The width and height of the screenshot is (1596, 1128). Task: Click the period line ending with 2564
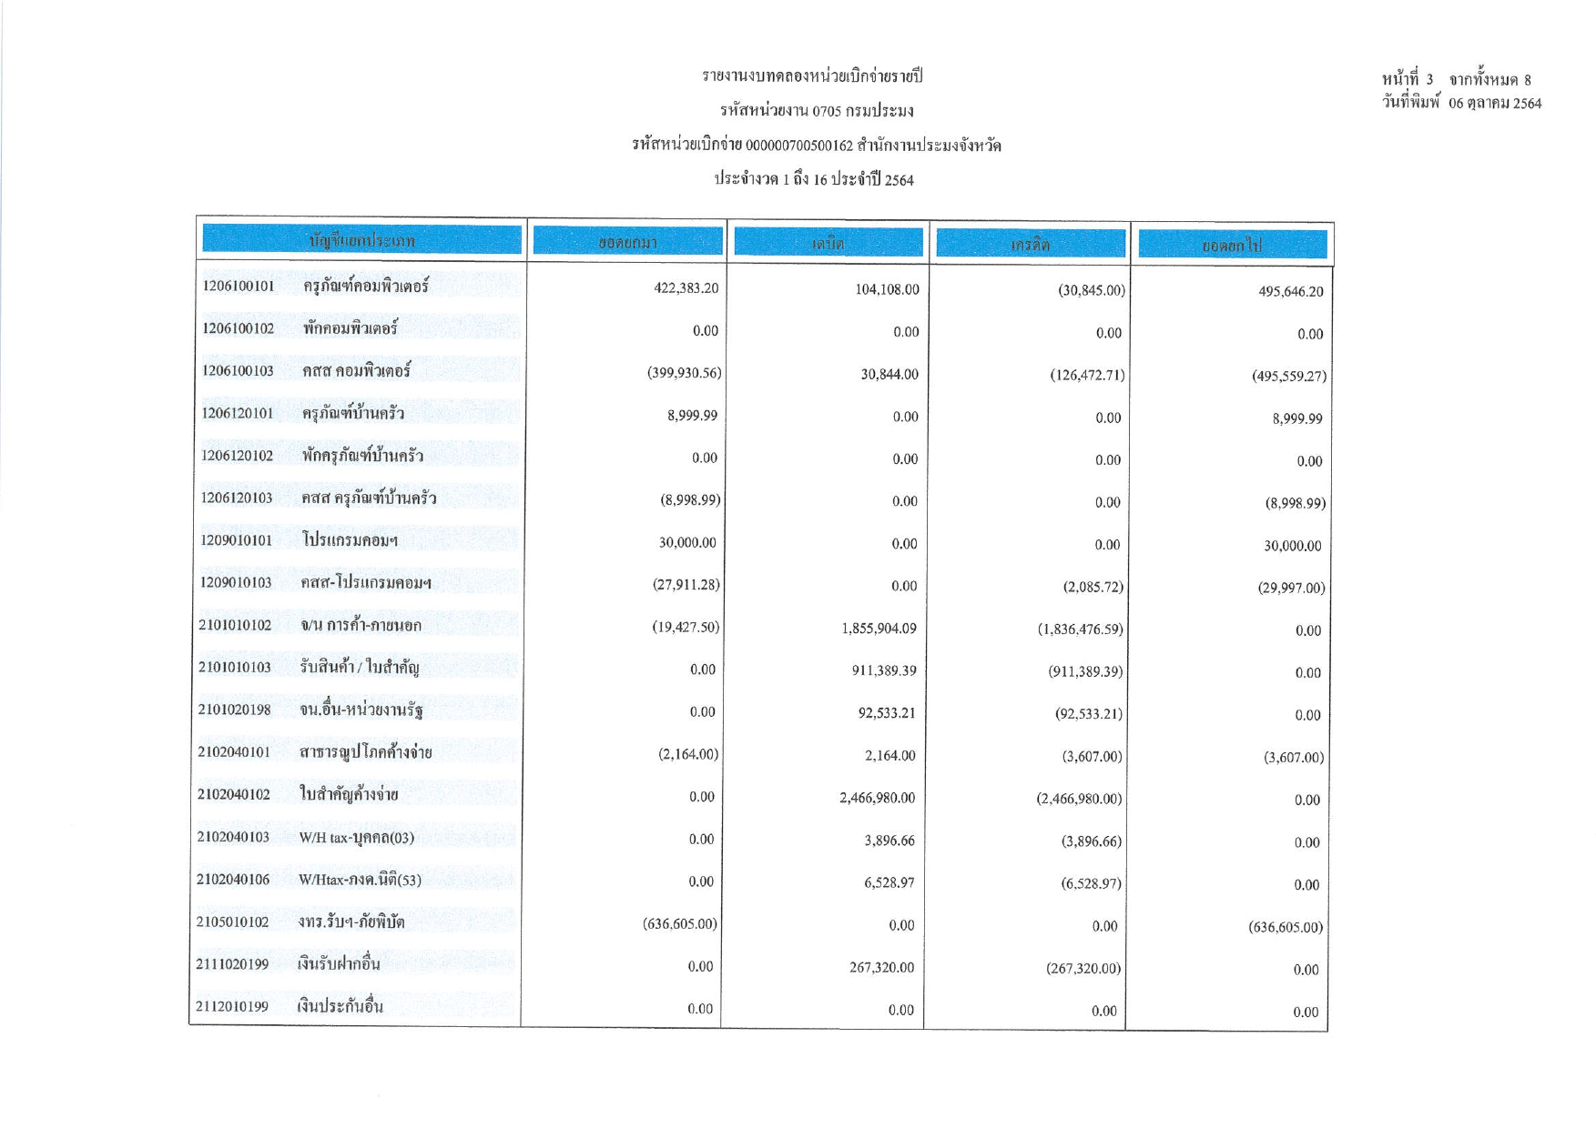click(814, 179)
